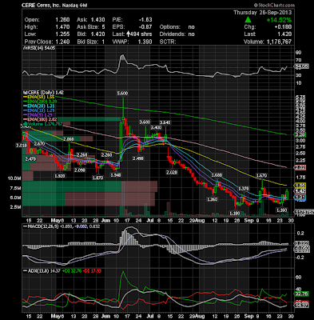Image resolution: width=314 pixels, height=320 pixels.
Task: Click the P/E value -1.63
Action: coord(145,20)
